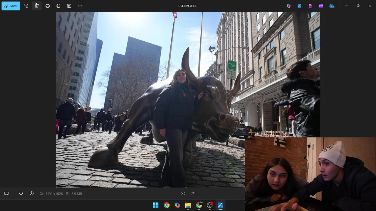This screenshot has height=211, width=376.
Task: Open the purple Clipchamp icon in the title bar
Action: click(x=321, y=6)
